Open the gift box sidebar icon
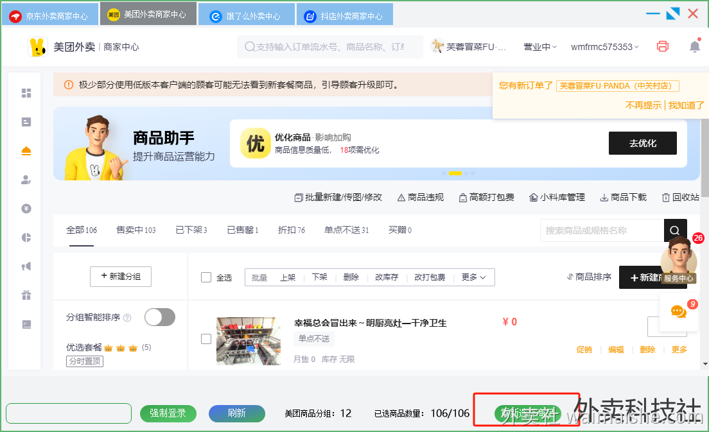Viewport: 709px width, 432px height. (26, 295)
